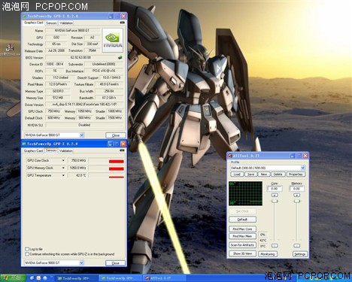Expand the ATITool Profile dropdown
Image resolution: width=352 pixels, height=282 pixels.
coord(302,168)
